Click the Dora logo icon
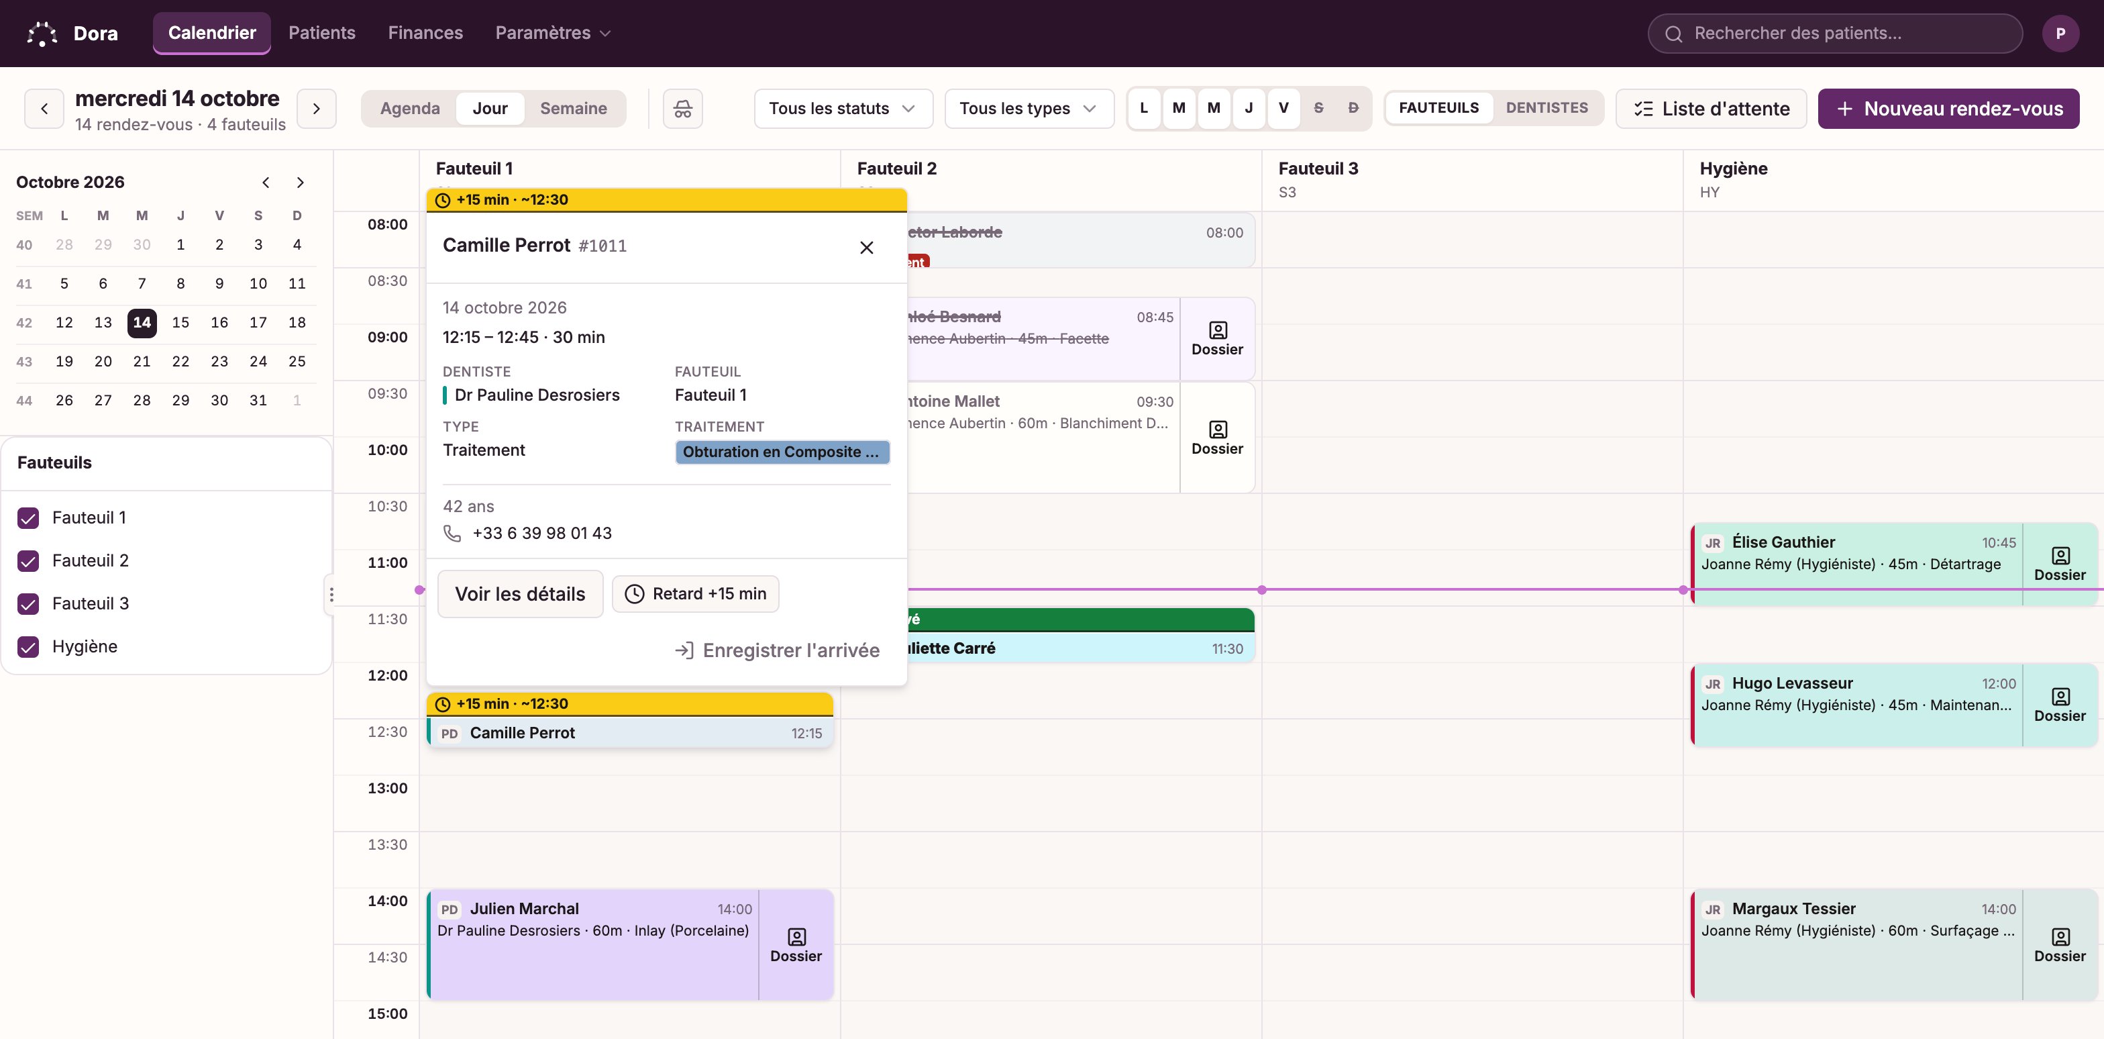This screenshot has height=1039, width=2104. 42,34
